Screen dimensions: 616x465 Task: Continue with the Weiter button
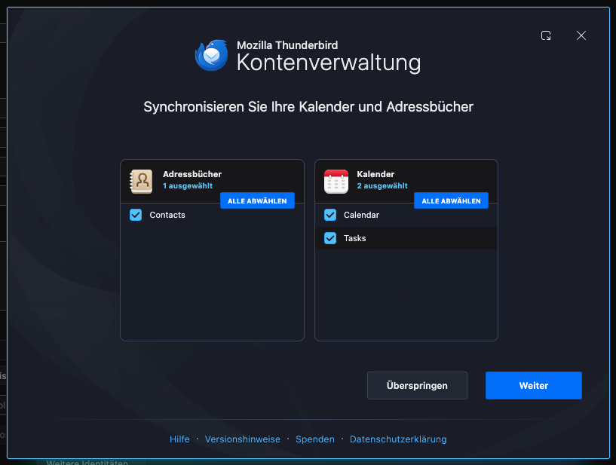click(534, 386)
